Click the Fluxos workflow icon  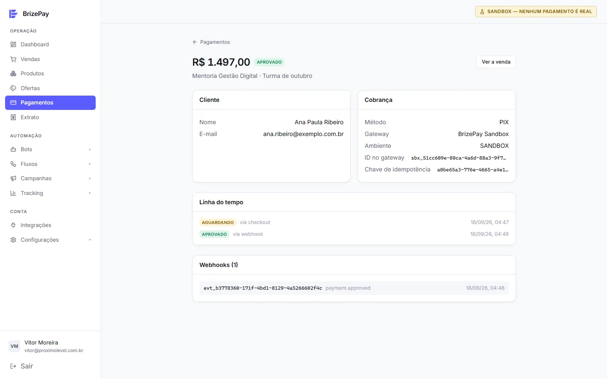coord(13,164)
